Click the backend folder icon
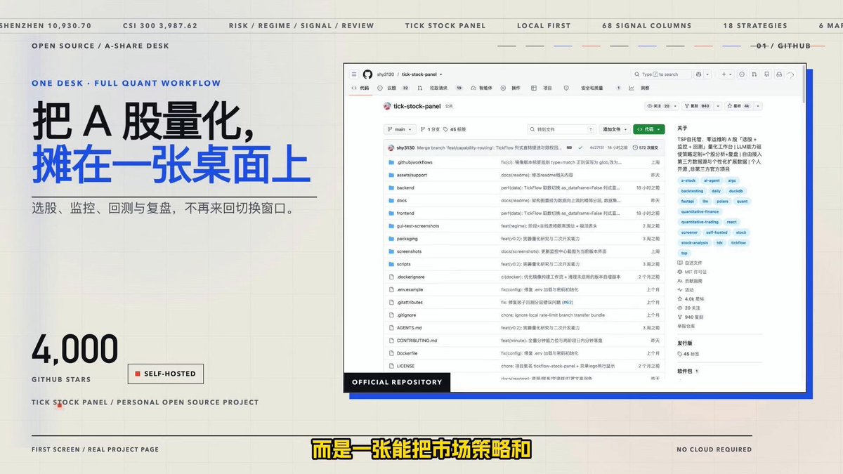843x474 pixels. (x=391, y=187)
